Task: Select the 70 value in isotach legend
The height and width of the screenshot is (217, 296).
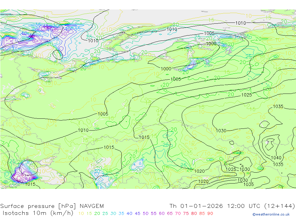Action: (178, 213)
